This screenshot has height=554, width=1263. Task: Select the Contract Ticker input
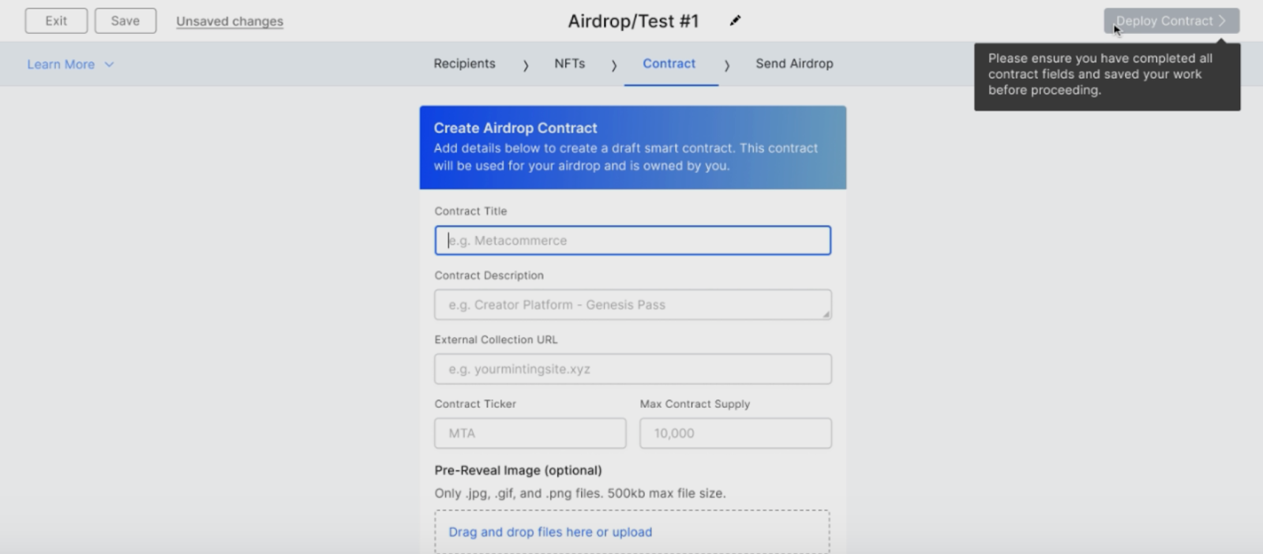coord(530,433)
